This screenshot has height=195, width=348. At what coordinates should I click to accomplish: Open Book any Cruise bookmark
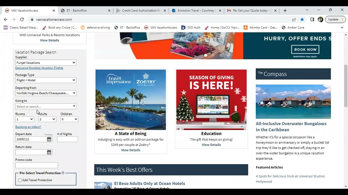coord(60,28)
